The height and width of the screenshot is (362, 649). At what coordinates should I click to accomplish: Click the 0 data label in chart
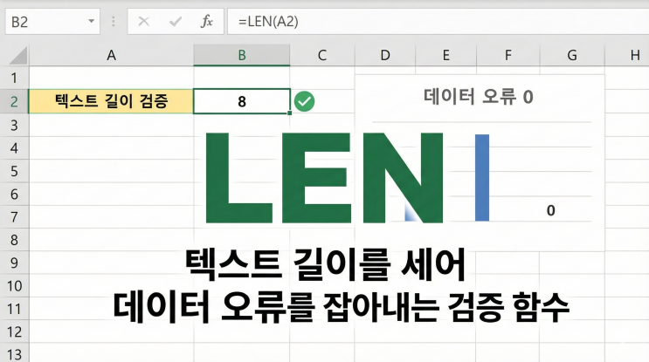550,210
